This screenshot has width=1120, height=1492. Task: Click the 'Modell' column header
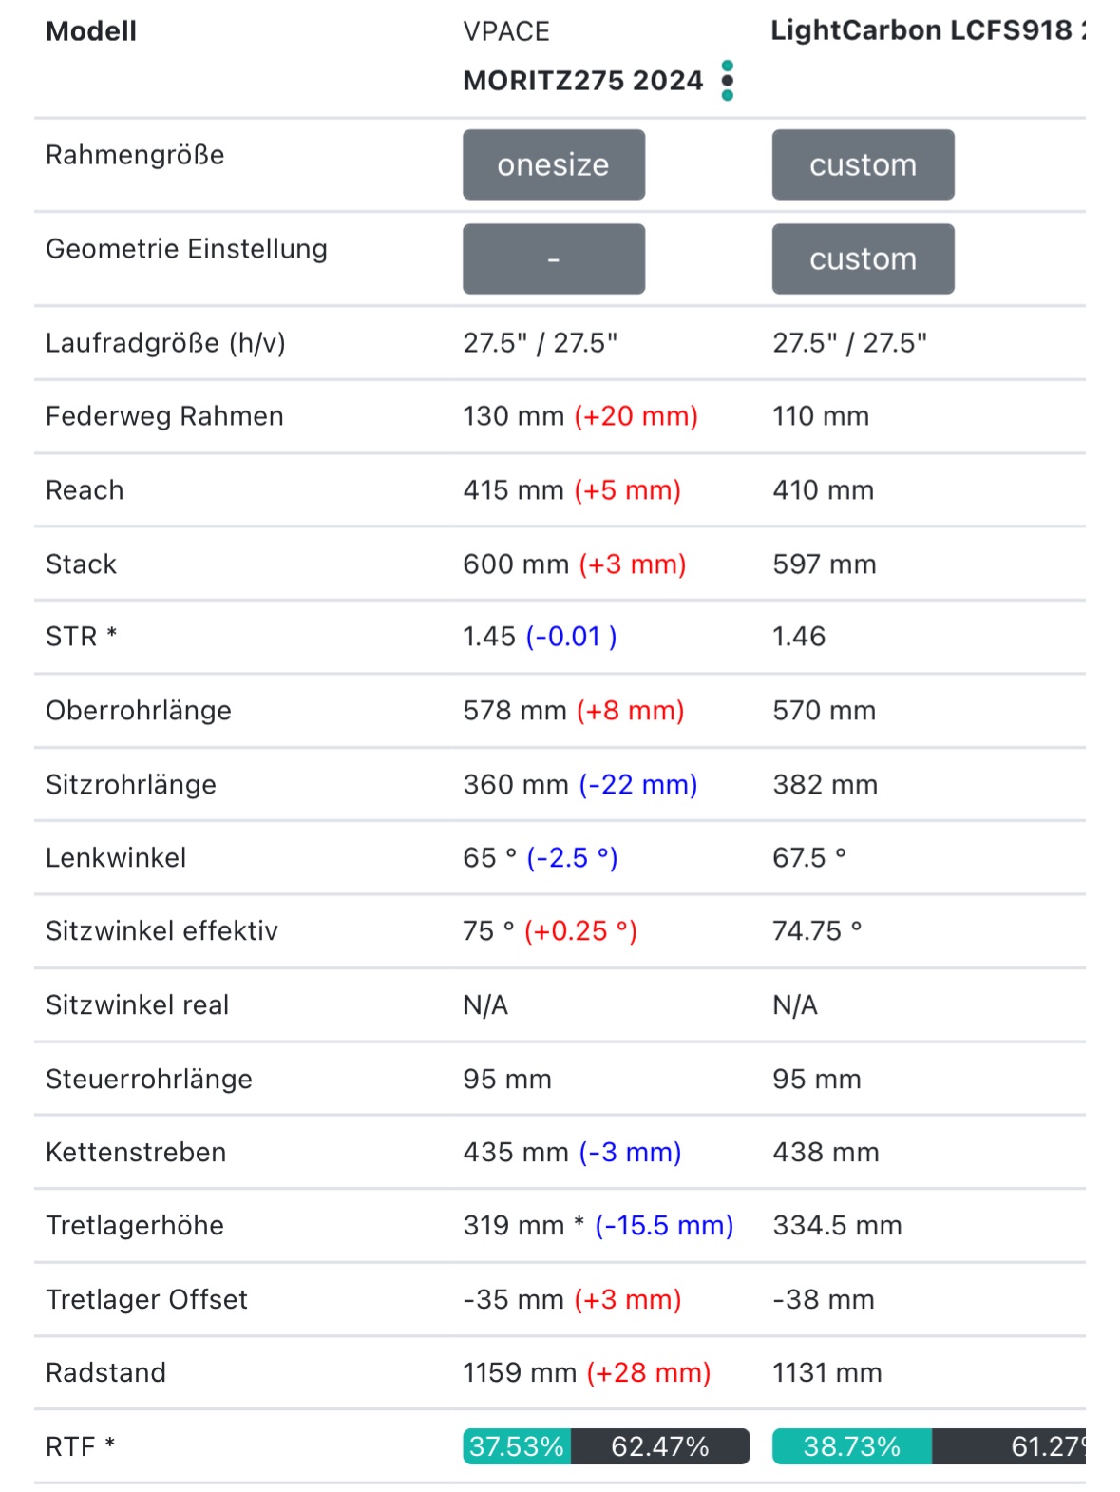pos(91,31)
